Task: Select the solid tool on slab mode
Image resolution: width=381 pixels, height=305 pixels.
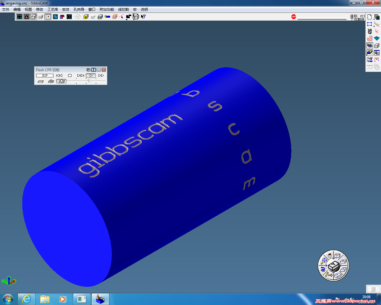Action: (61, 81)
